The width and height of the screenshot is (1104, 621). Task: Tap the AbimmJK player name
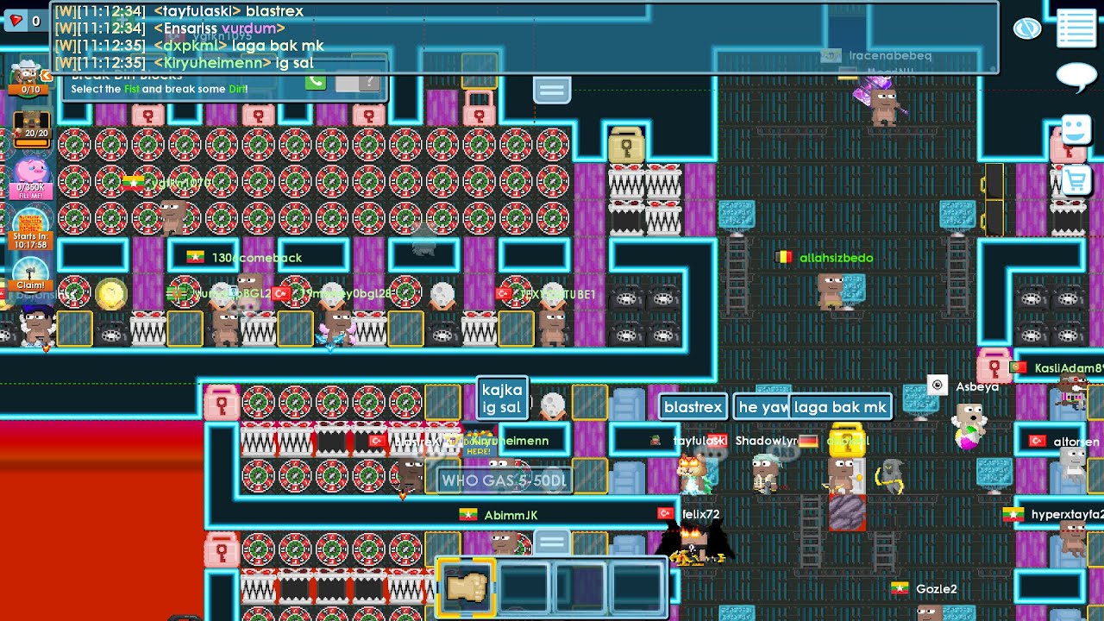(x=511, y=515)
